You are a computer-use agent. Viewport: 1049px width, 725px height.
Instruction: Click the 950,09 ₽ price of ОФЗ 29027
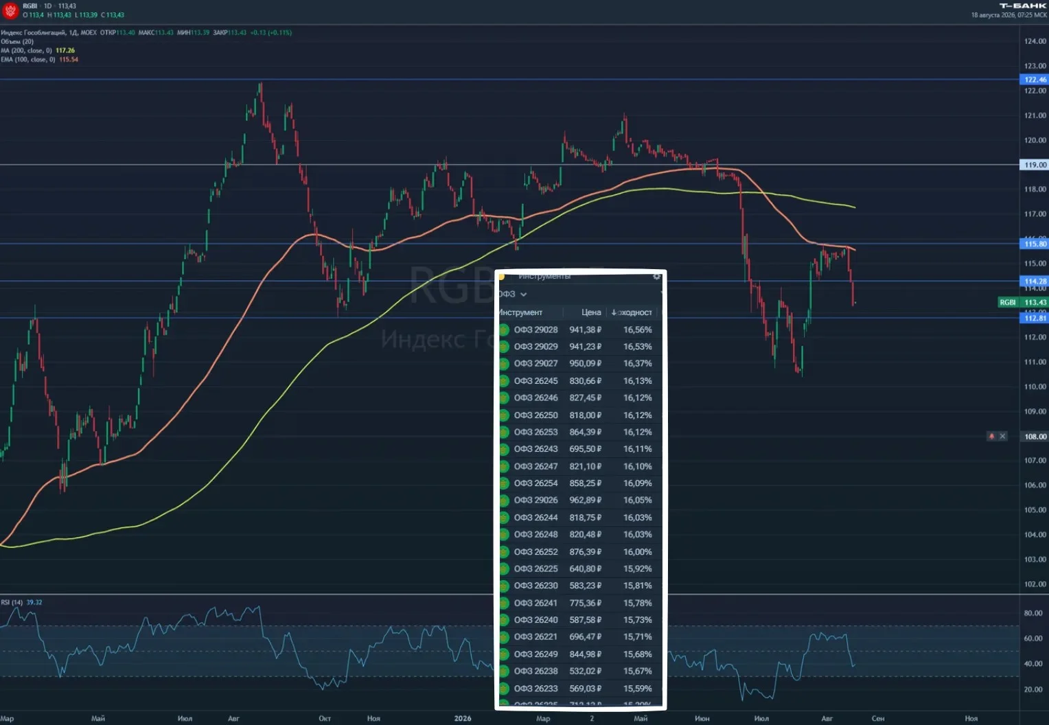point(586,364)
